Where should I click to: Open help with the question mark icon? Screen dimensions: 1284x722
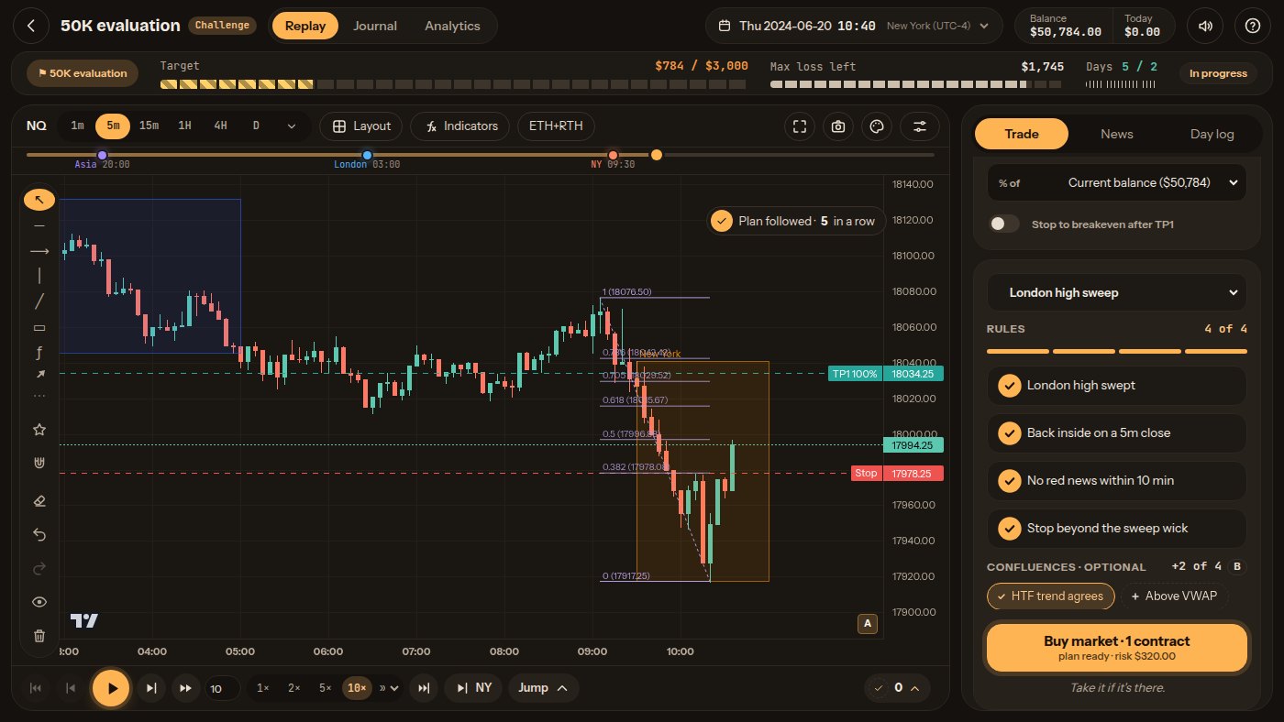1253,26
